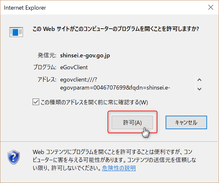This screenshot has width=219, height=183.
Task: Click the program window icon beside the question
Action: pyautogui.click(x=16, y=32)
